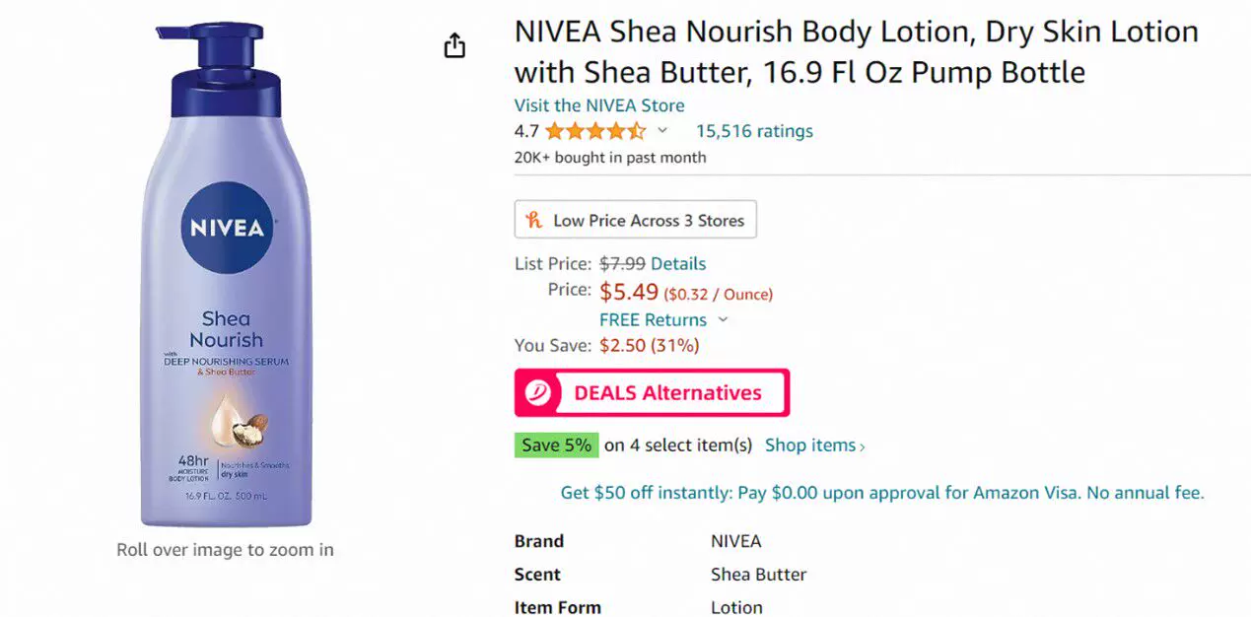Viewport: 1251px width, 617px height.
Task: Click the Amazon Visa $50 off offer
Action: pyautogui.click(x=882, y=493)
